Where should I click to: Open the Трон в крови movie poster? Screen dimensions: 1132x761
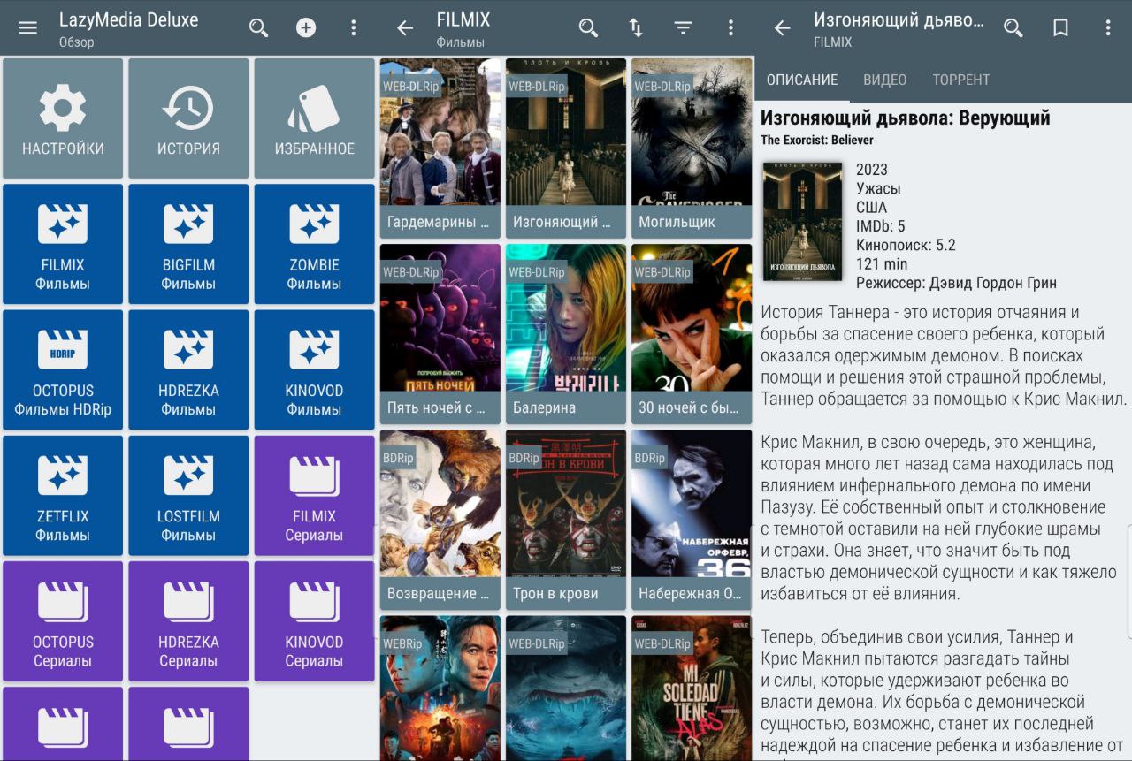coord(566,520)
